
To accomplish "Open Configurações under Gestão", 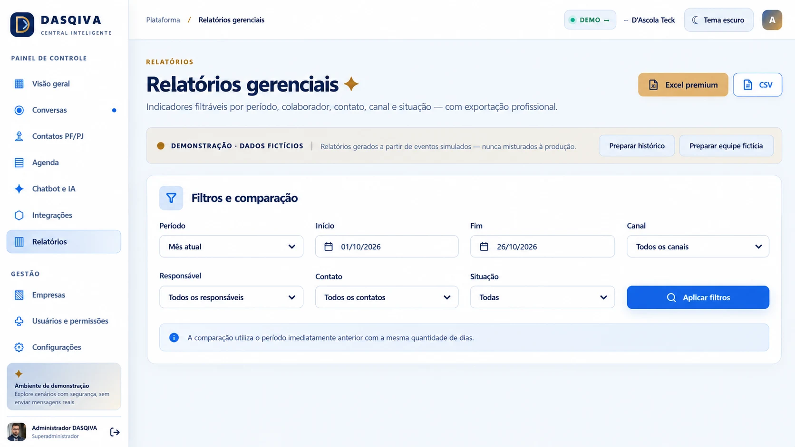I will (x=64, y=347).
